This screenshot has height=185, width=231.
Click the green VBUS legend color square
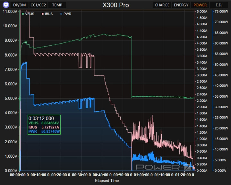tap(23, 14)
